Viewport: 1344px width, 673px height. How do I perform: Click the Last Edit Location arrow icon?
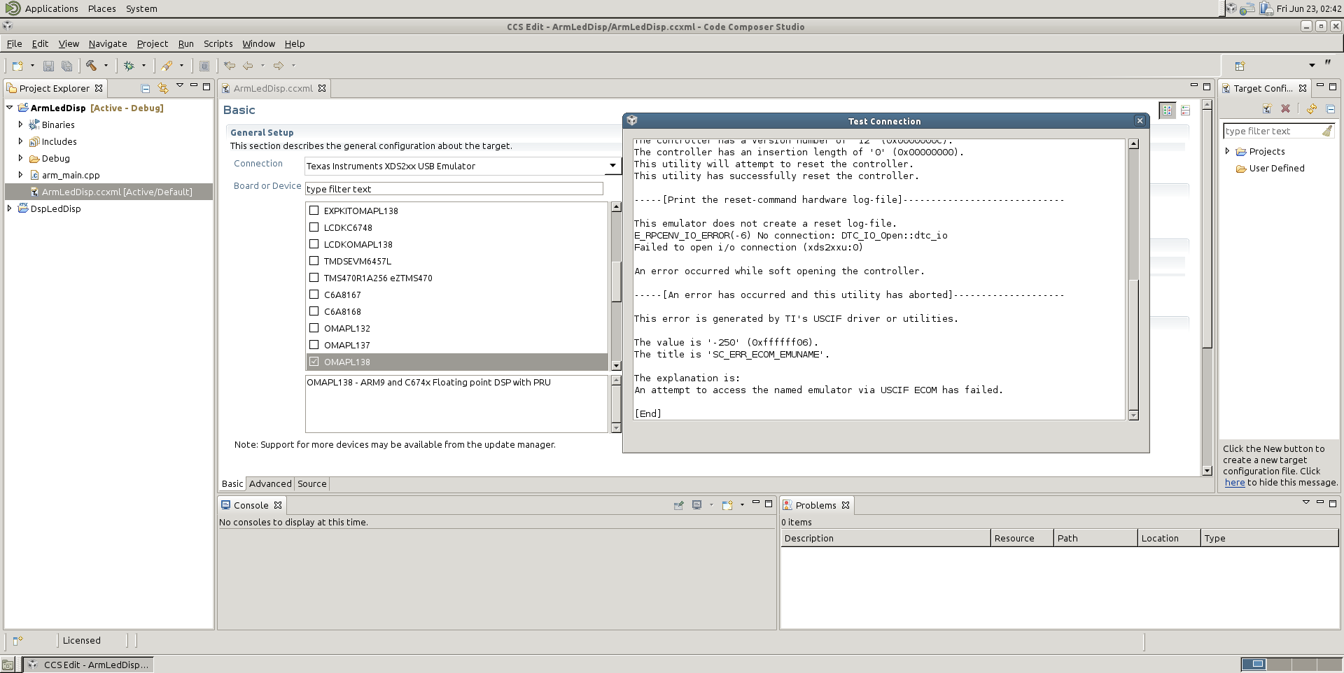(230, 66)
